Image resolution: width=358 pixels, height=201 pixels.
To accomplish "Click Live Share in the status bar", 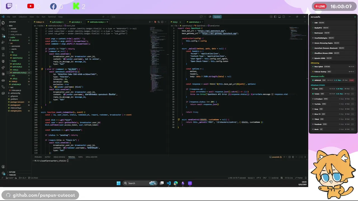I will [33, 178].
